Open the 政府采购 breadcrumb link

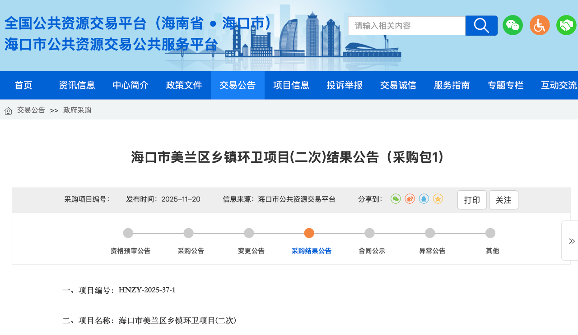[x=77, y=110]
